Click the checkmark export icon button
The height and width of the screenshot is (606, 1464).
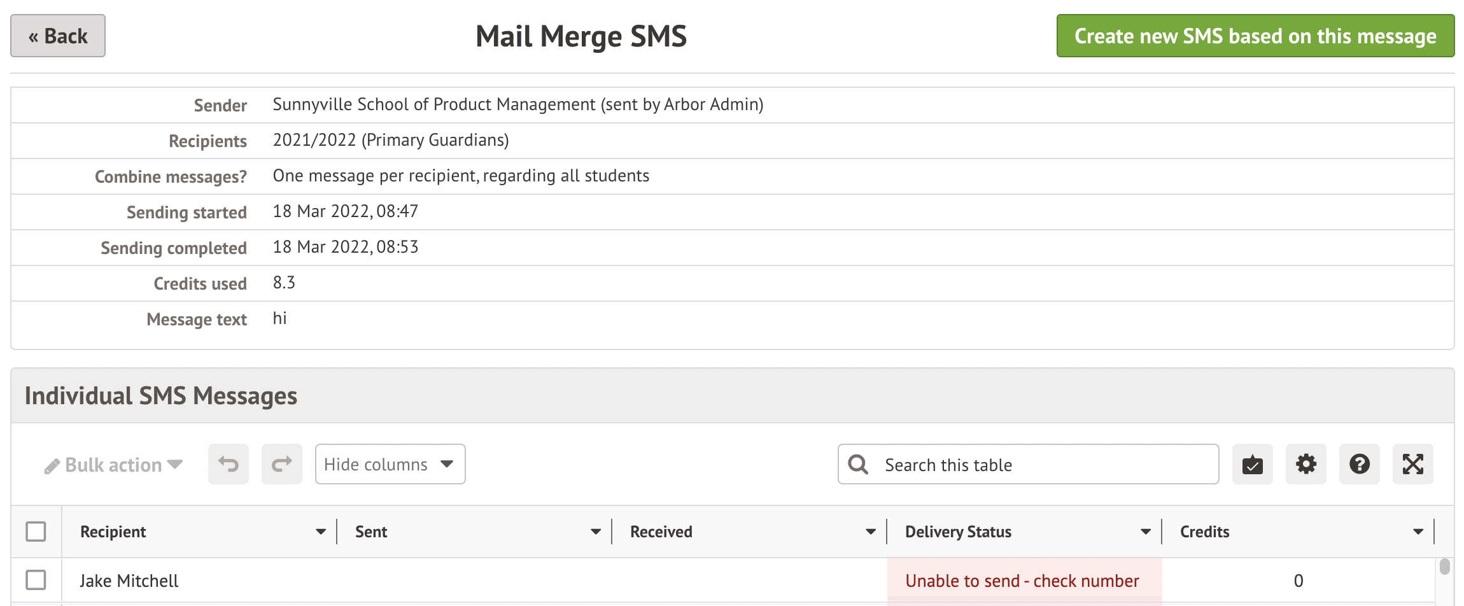pos(1252,464)
